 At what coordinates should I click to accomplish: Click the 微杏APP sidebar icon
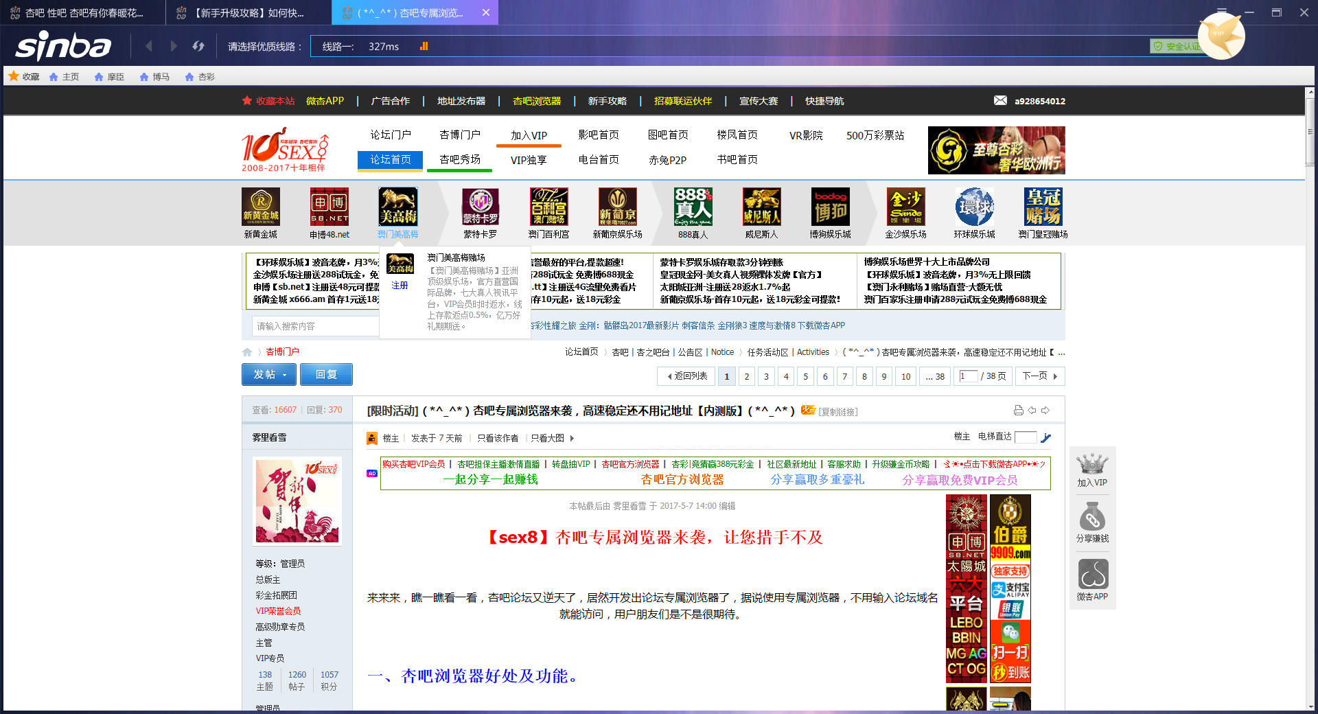click(1092, 580)
